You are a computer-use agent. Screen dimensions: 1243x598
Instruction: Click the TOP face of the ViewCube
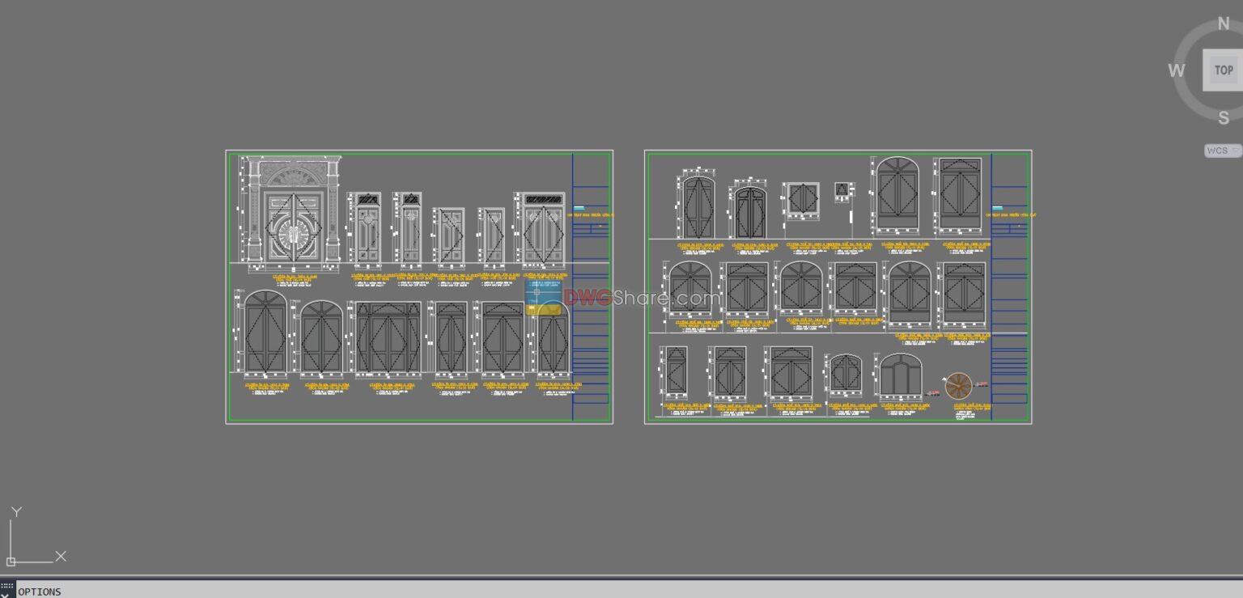pos(1224,70)
